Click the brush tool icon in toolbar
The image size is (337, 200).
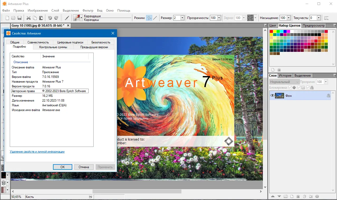[x=67, y=18]
